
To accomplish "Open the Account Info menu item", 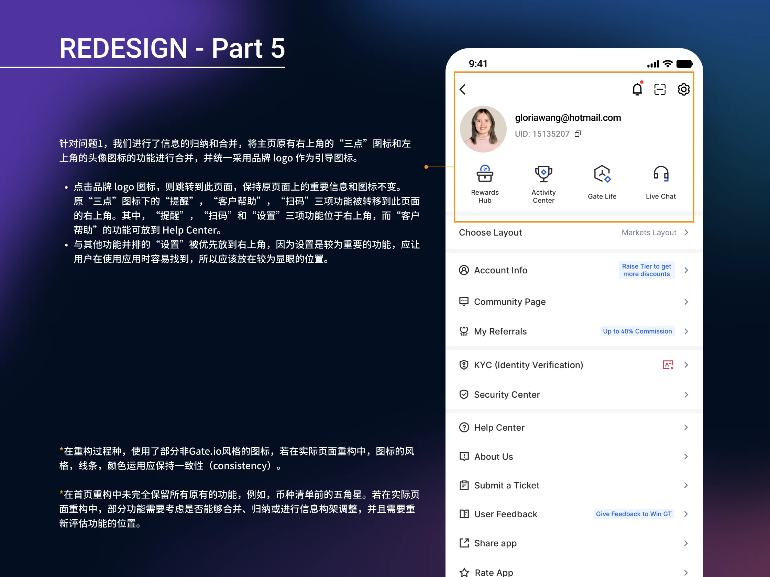I will point(574,270).
